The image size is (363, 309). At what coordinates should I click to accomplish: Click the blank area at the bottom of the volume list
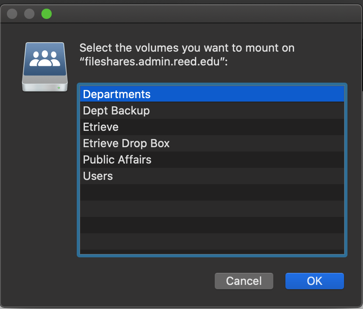(x=211, y=241)
